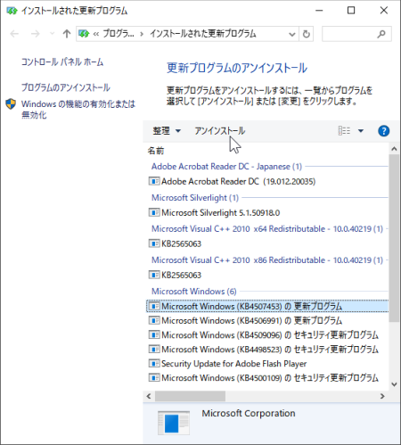
Task: Click the up arrow navigation icon
Action: coord(67,34)
